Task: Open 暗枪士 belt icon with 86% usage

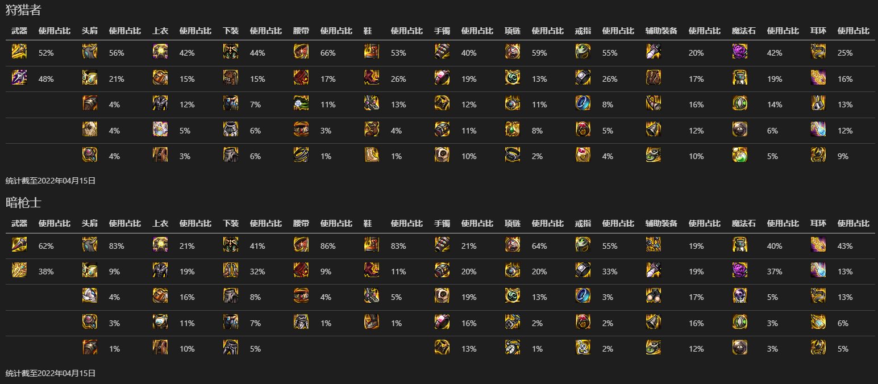Action: 301,245
